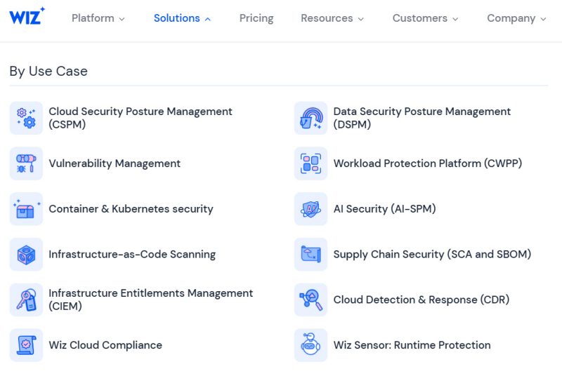This screenshot has width=562, height=376.
Task: Expand the Platform dropdown menu
Action: point(98,18)
